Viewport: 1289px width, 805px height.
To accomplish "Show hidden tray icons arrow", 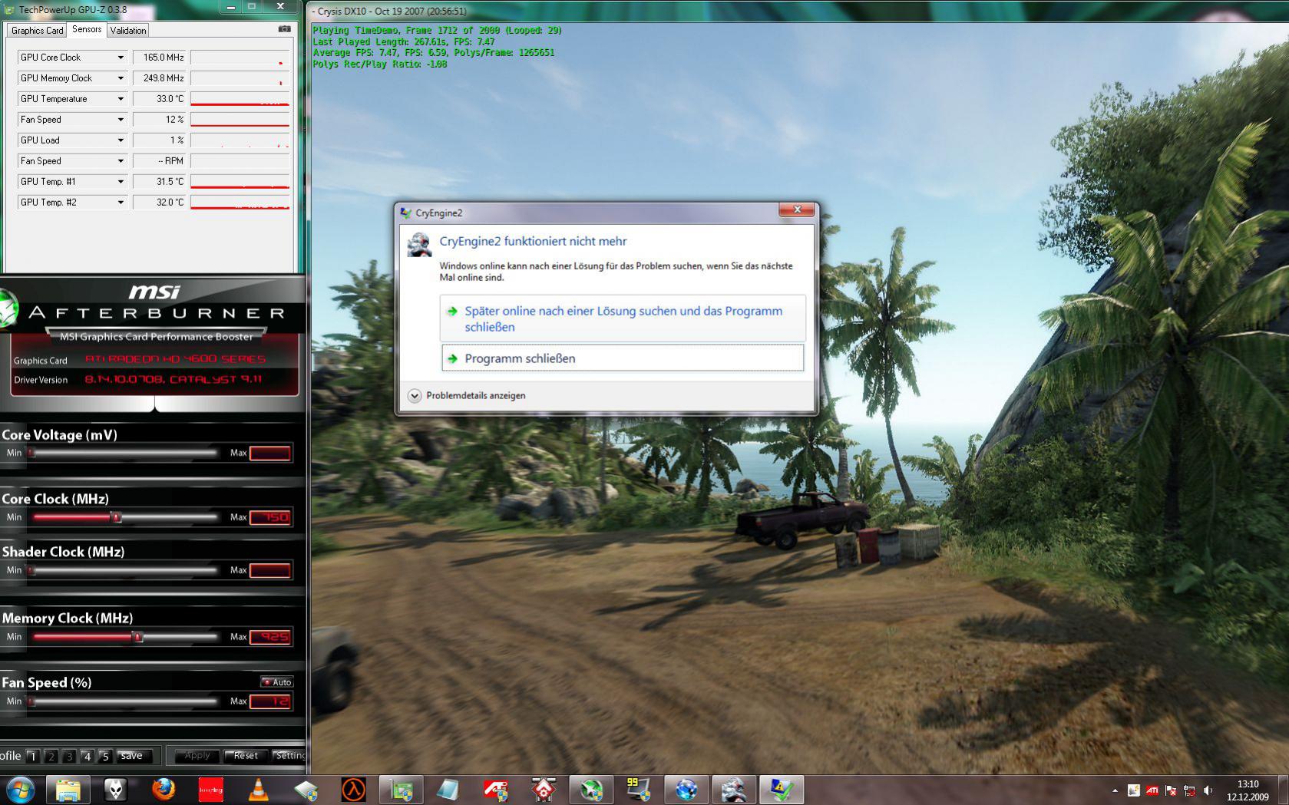I will point(1115,790).
